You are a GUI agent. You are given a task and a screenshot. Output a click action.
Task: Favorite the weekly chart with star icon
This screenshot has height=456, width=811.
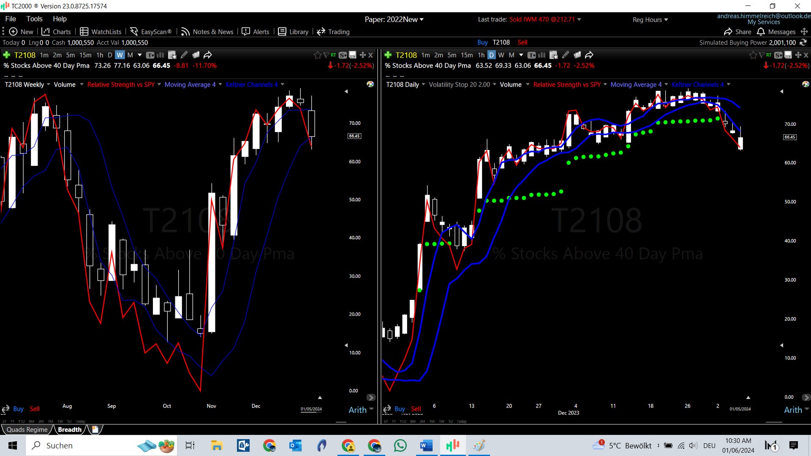(318, 55)
